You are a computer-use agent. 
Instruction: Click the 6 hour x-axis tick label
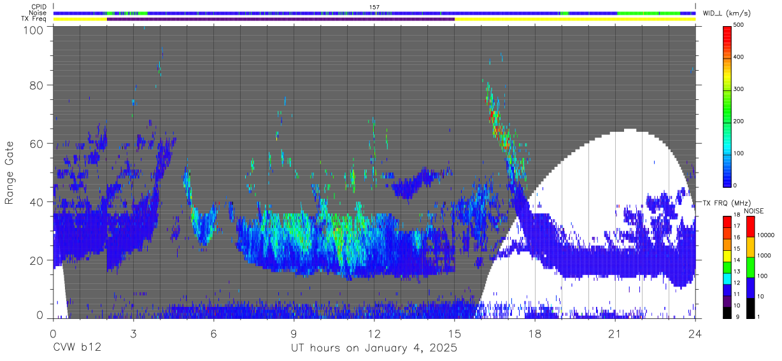pos(213,332)
